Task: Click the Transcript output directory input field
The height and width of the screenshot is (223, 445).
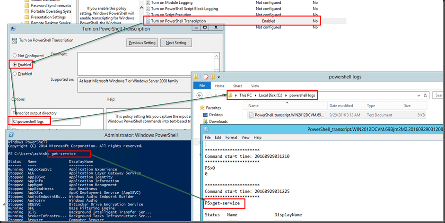Action: [46, 122]
